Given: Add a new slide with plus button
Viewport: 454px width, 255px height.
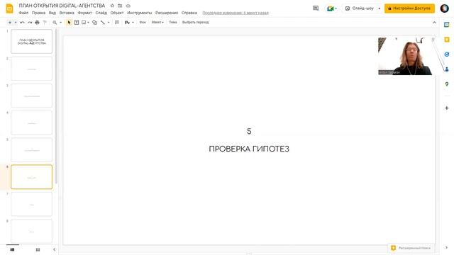Looking at the screenshot, I should click(10, 22).
